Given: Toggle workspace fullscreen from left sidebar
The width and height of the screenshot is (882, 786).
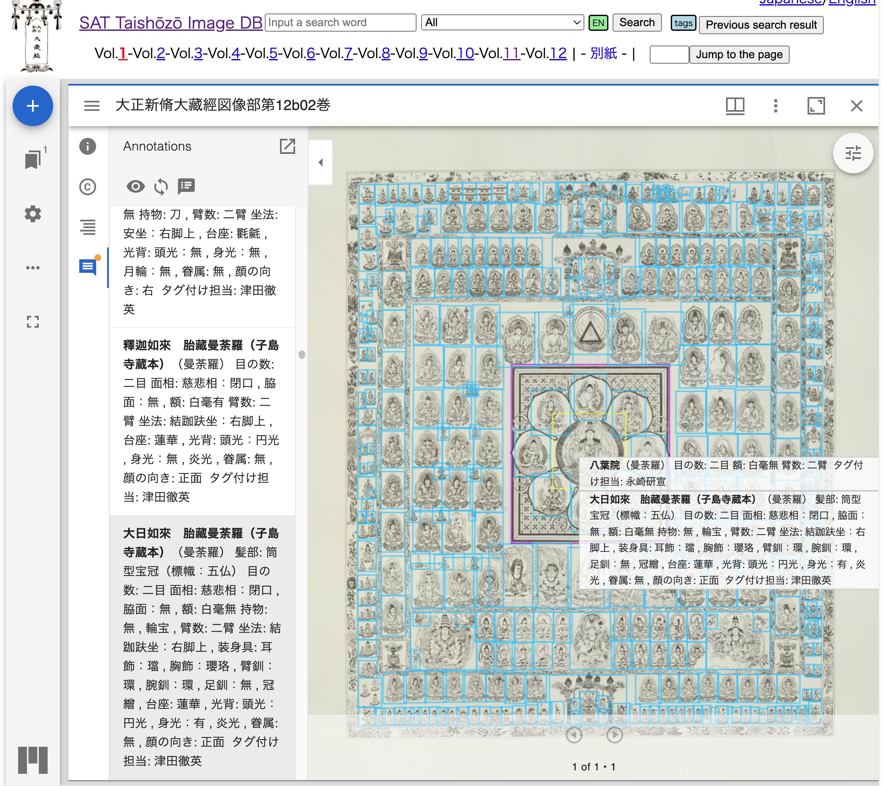Looking at the screenshot, I should (33, 322).
